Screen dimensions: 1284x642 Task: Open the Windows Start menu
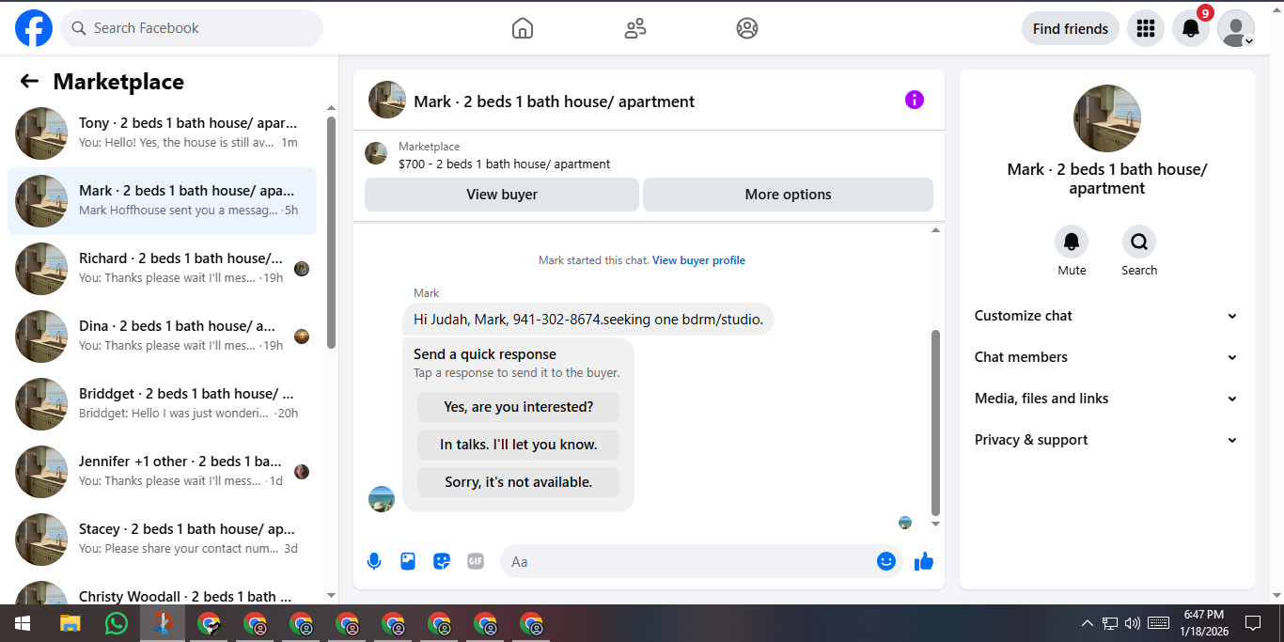(x=23, y=623)
